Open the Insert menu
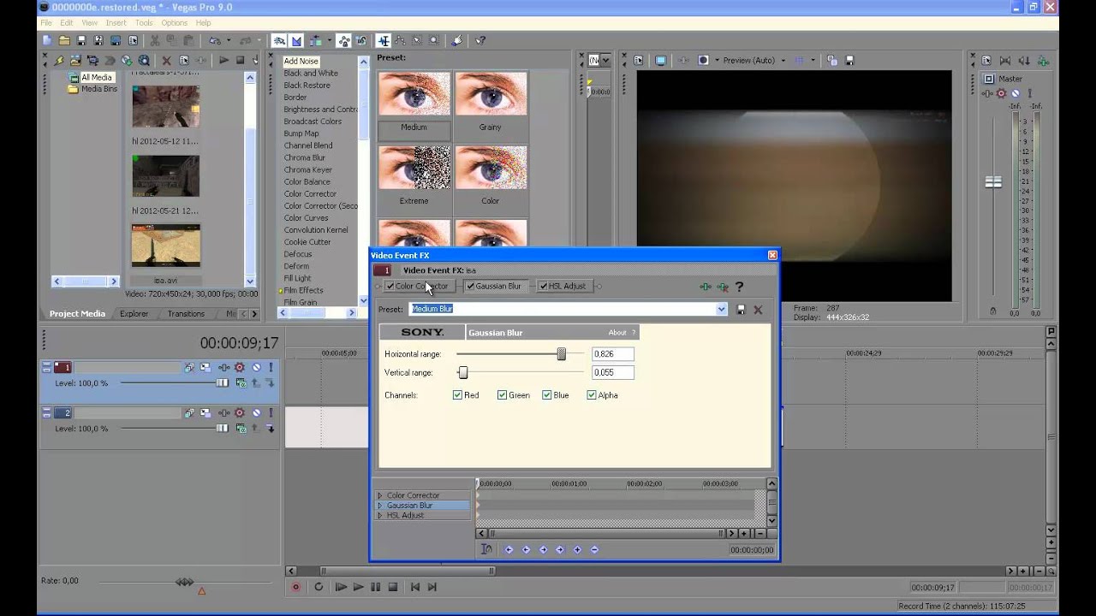The image size is (1096, 616). point(116,23)
